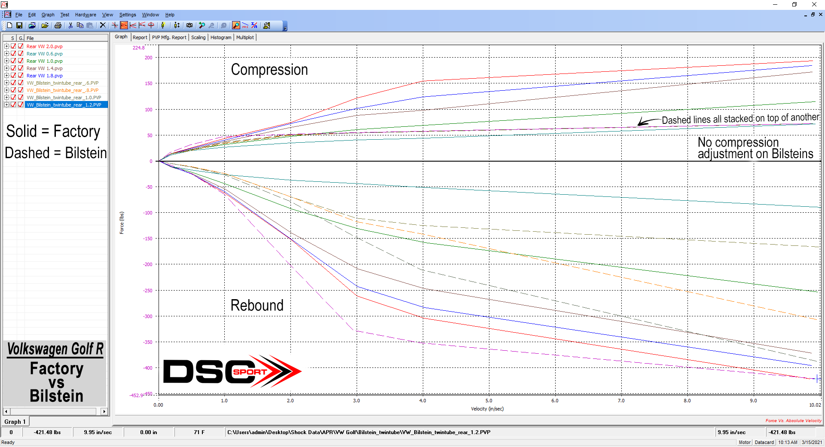Click the Save floppy disk icon
Screen dimensions: 825x447
click(x=19, y=25)
